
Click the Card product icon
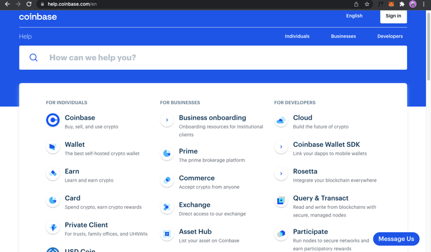click(53, 200)
